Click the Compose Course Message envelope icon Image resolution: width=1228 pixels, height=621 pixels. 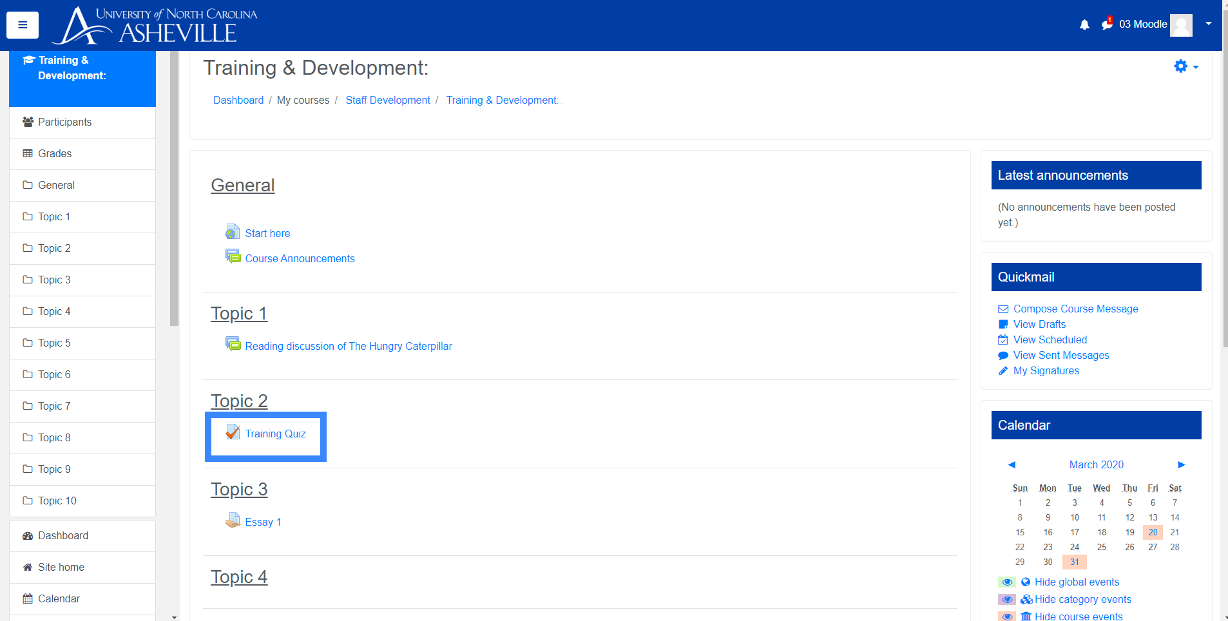pyautogui.click(x=1003, y=309)
